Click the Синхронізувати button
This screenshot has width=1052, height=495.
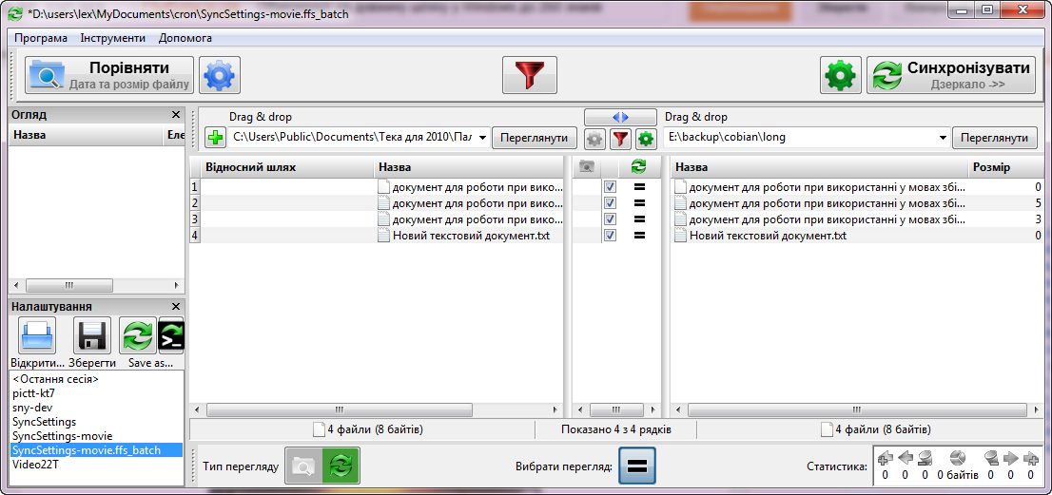[950, 75]
